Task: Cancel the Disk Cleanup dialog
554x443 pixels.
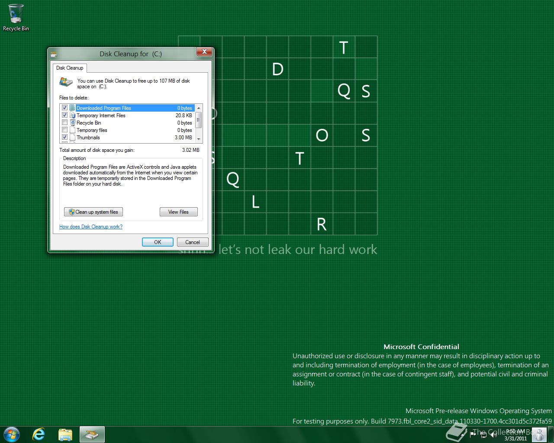Action: point(193,242)
